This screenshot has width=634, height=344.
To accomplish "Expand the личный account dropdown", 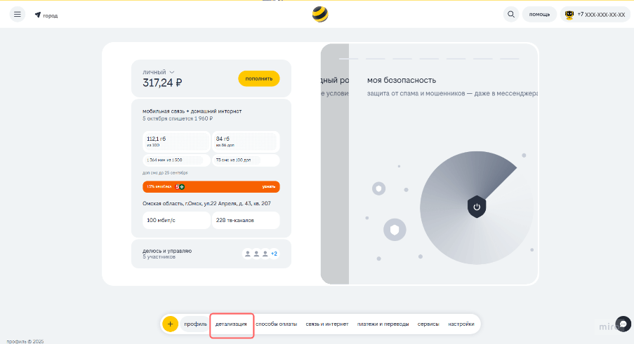I will click(x=171, y=71).
